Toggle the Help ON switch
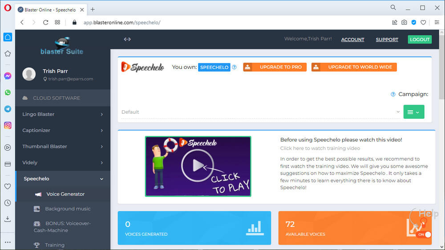This screenshot has height=250, width=445. [x=425, y=234]
